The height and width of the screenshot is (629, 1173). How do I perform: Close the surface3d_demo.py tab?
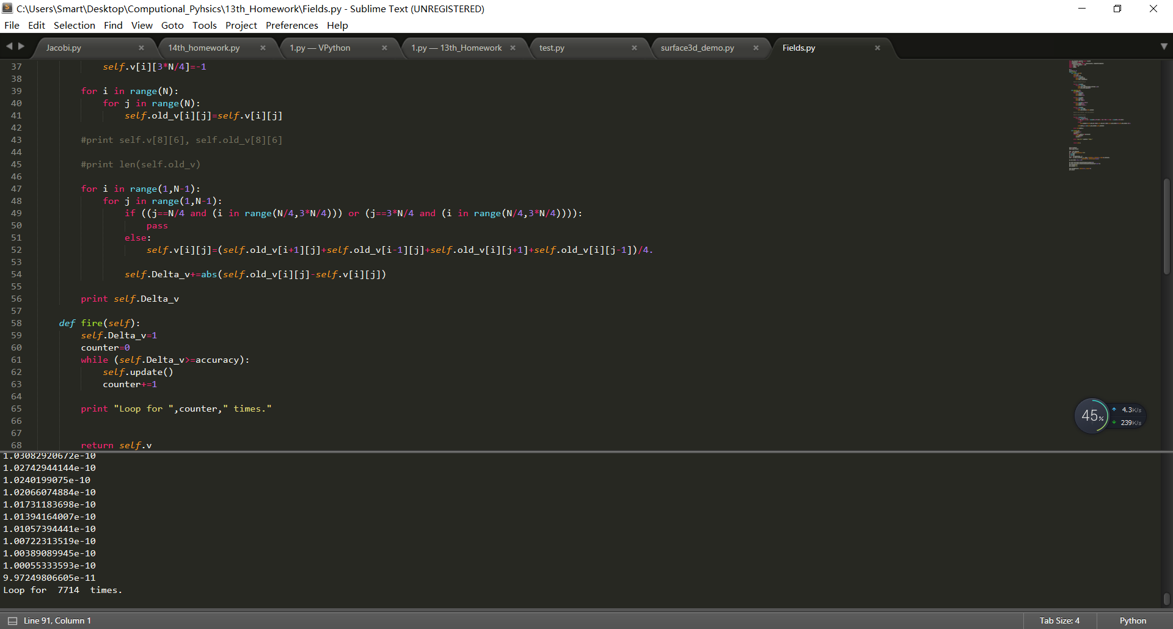(756, 48)
